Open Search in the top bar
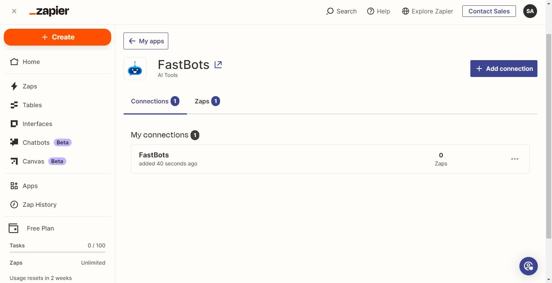 [342, 11]
